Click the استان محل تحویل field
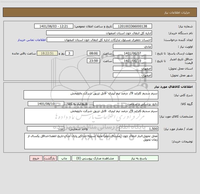The width and height of the screenshot is (200, 194). coord(132,68)
